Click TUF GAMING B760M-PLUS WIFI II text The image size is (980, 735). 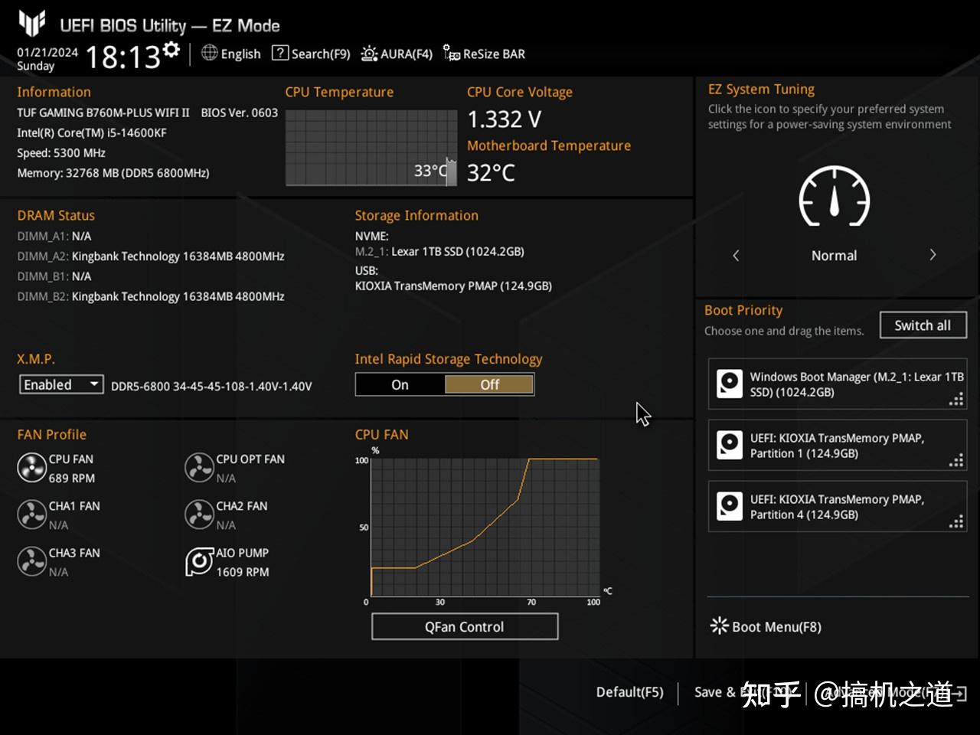click(x=103, y=113)
